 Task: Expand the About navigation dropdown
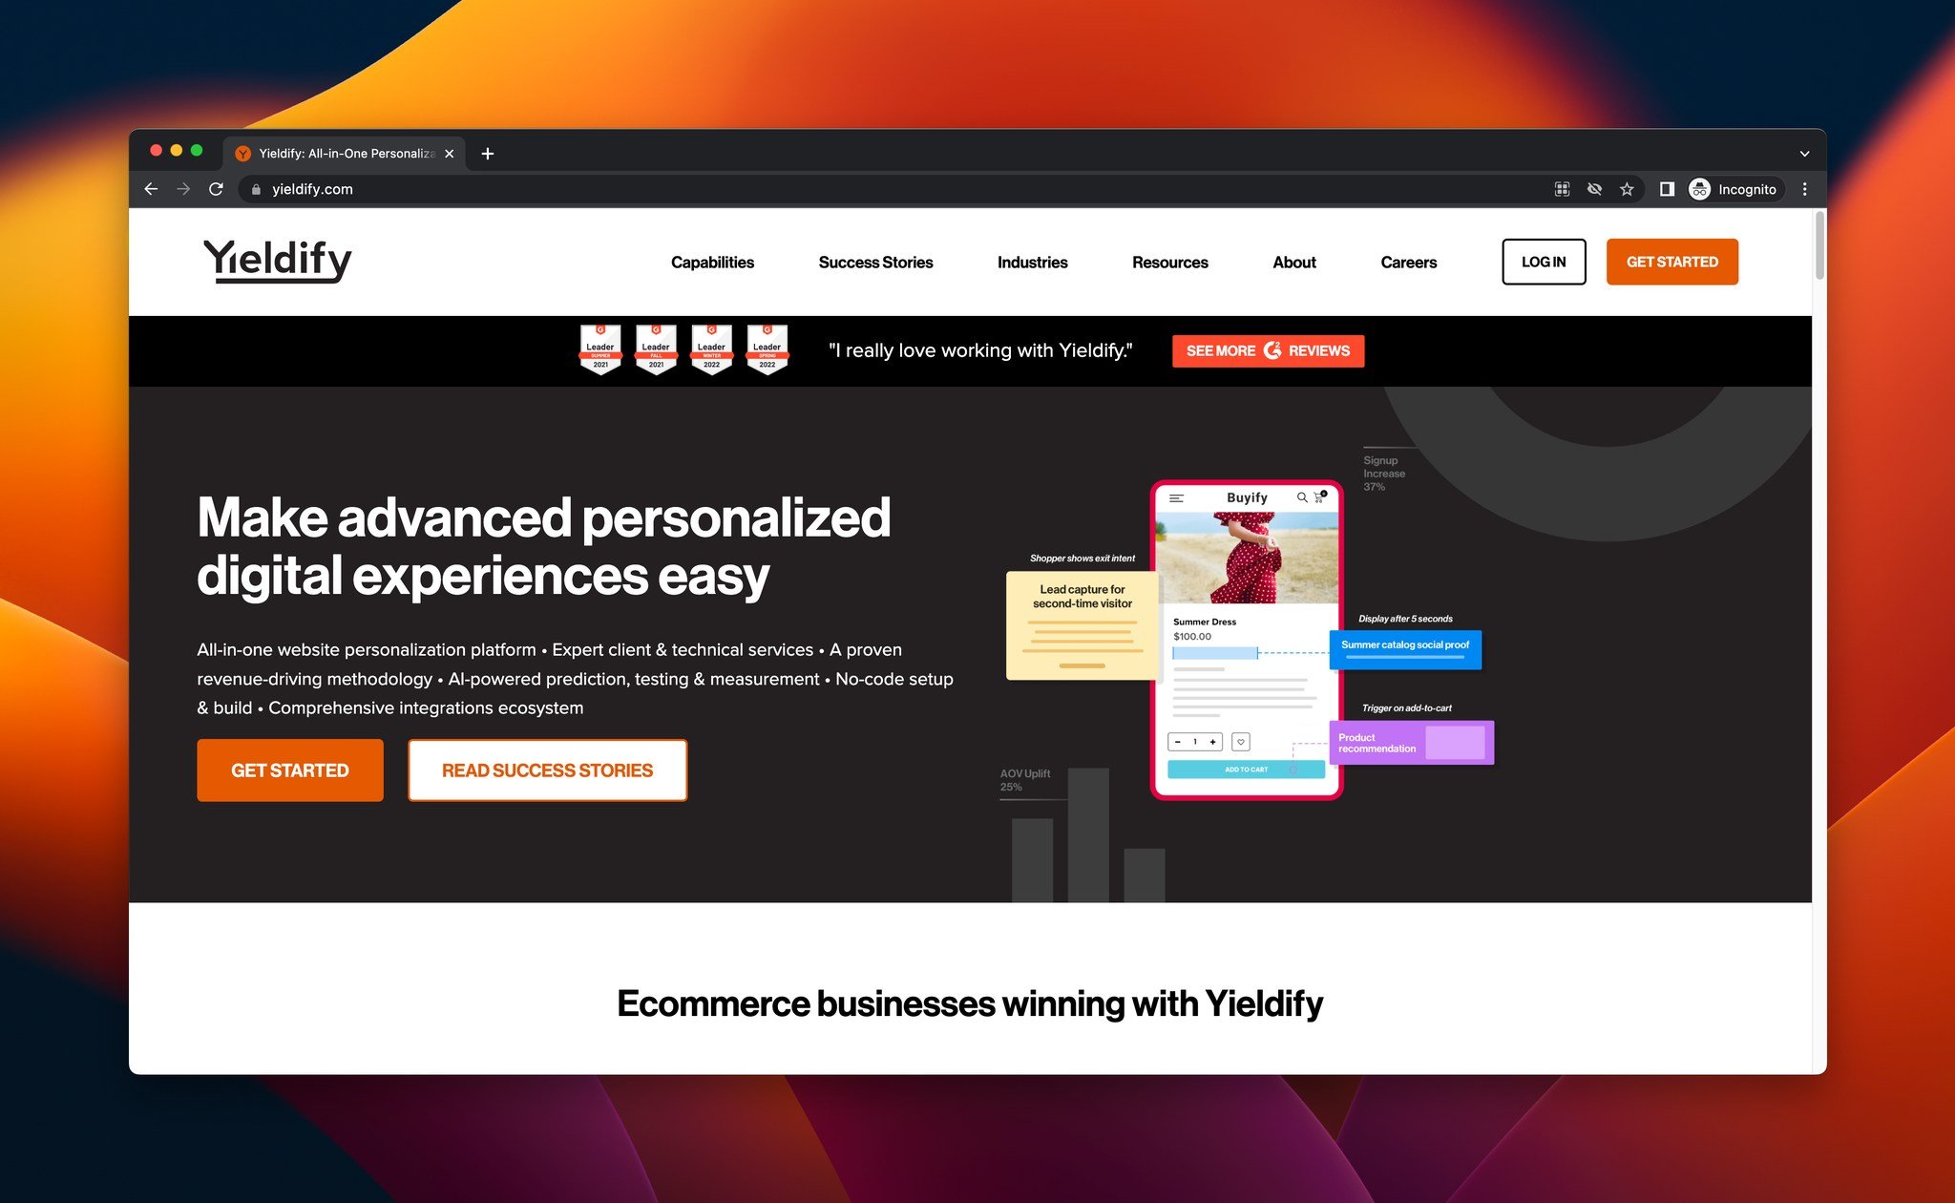coord(1292,262)
